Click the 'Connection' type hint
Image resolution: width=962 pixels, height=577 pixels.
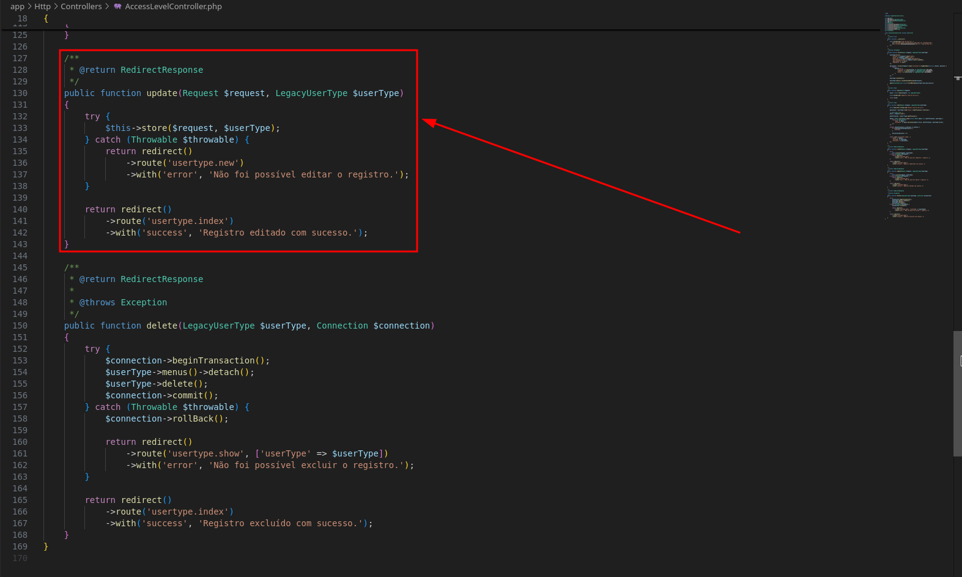(x=342, y=326)
